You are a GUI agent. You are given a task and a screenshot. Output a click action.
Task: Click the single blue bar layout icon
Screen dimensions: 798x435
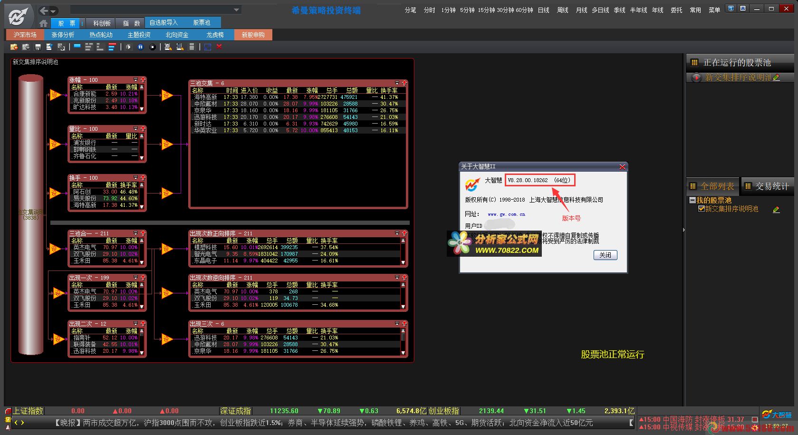(x=77, y=47)
